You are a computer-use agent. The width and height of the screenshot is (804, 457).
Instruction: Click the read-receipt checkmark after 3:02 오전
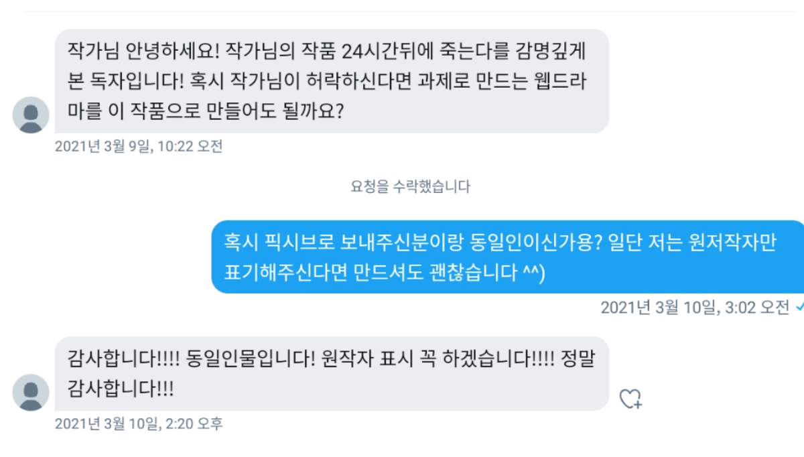[x=800, y=308]
